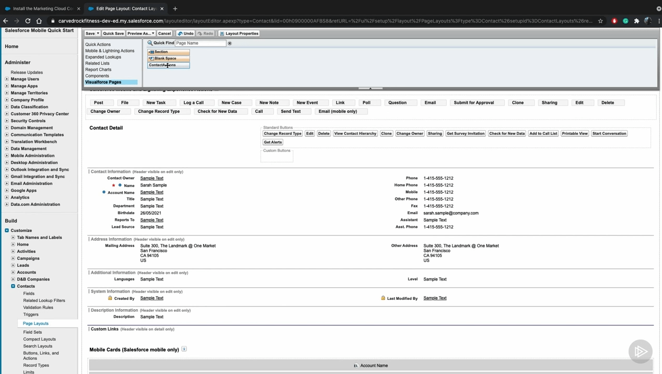Image resolution: width=662 pixels, height=374 pixels.
Task: Click the Grammarly extension icon
Action: point(625,21)
